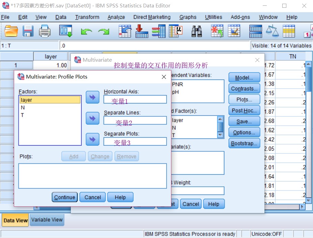Click the Open data document folder icon

[11, 31]
